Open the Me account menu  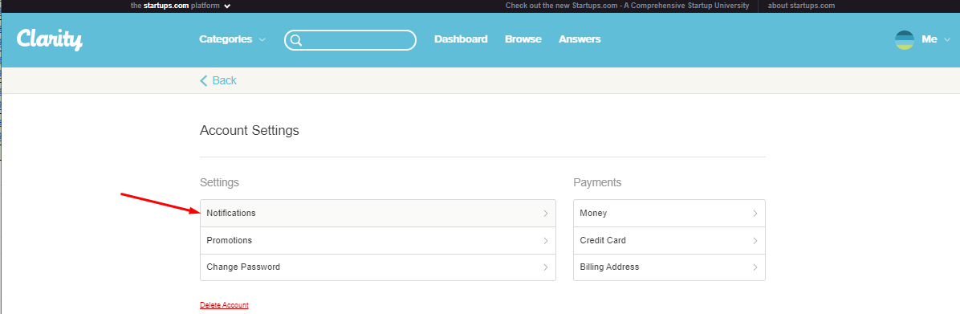pyautogui.click(x=935, y=39)
